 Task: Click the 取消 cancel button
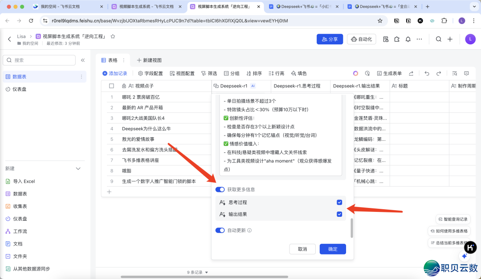pyautogui.click(x=302, y=249)
